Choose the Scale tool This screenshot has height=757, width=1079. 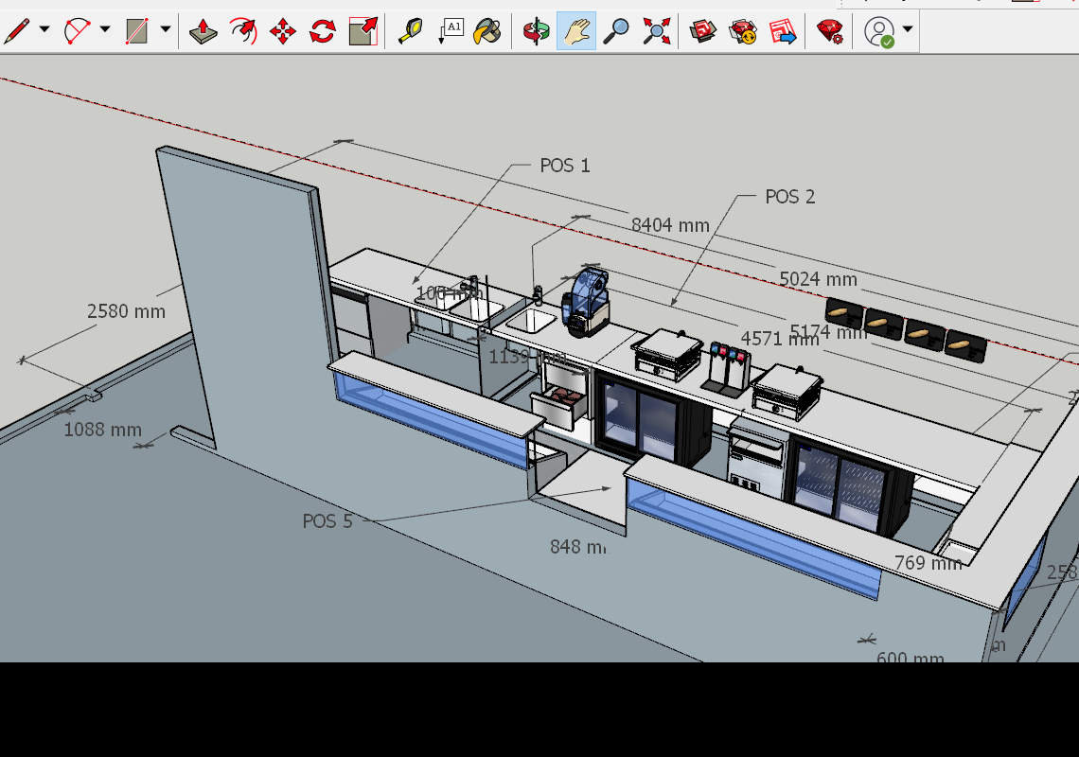click(363, 31)
